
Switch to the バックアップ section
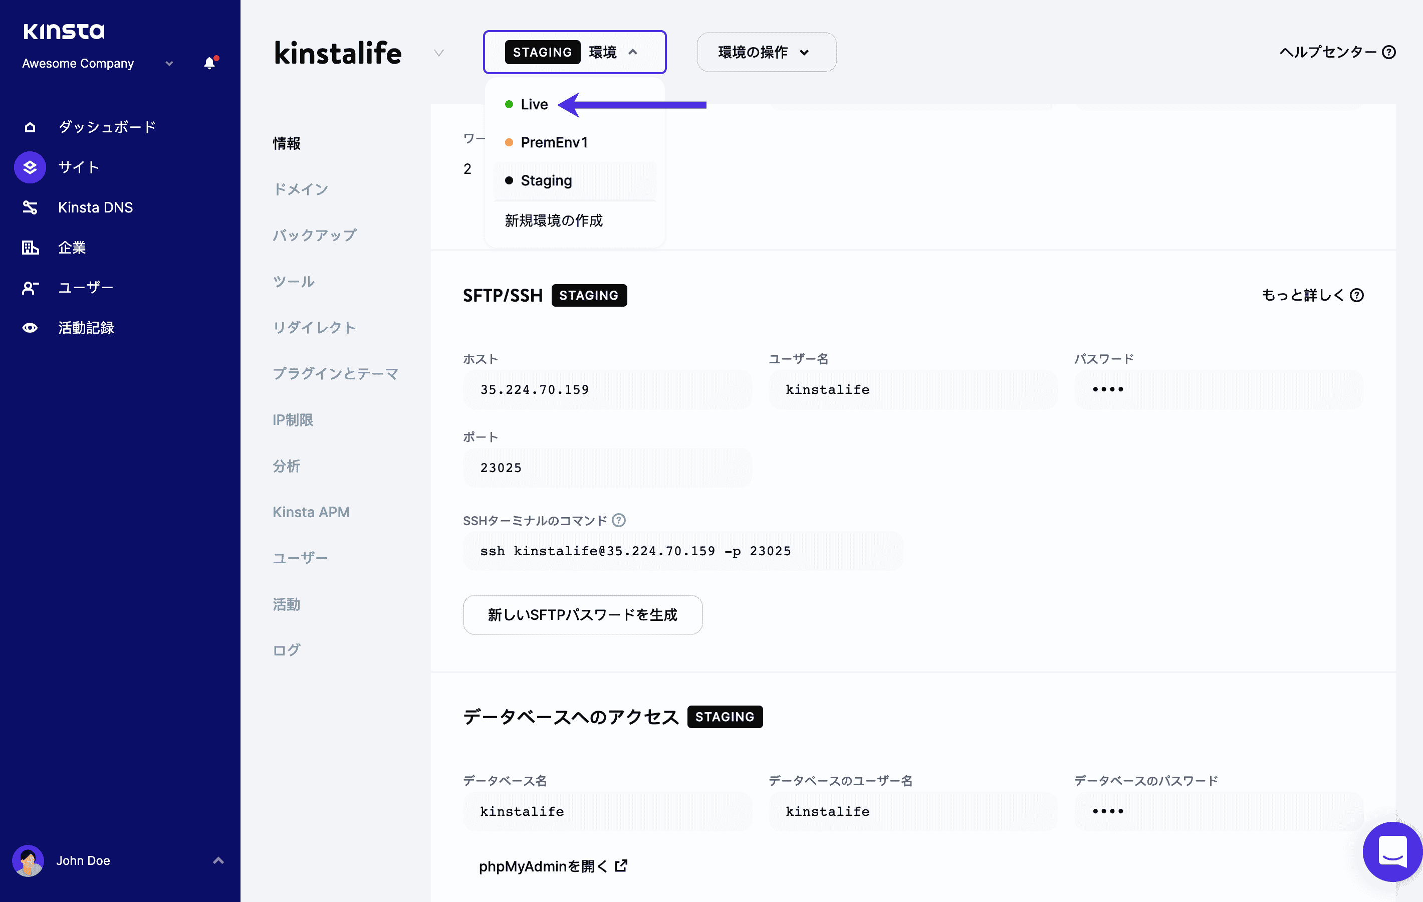[x=314, y=235]
